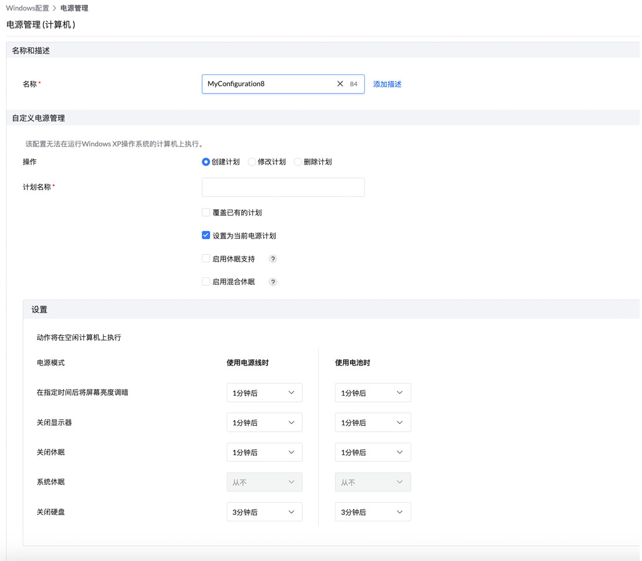Choose the 删除计划 radio option

pyautogui.click(x=298, y=162)
